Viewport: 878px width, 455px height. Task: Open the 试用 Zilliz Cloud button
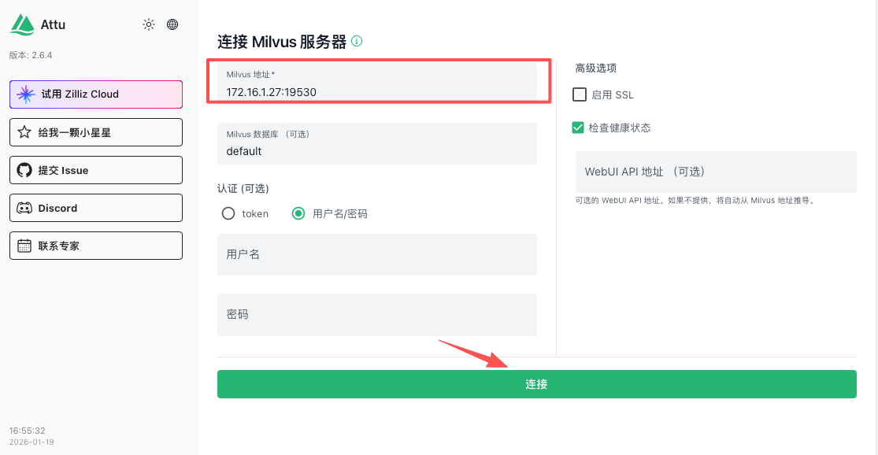coord(96,94)
